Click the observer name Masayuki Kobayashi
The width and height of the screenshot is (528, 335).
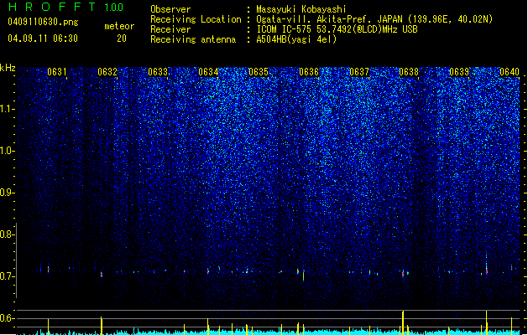coord(301,9)
